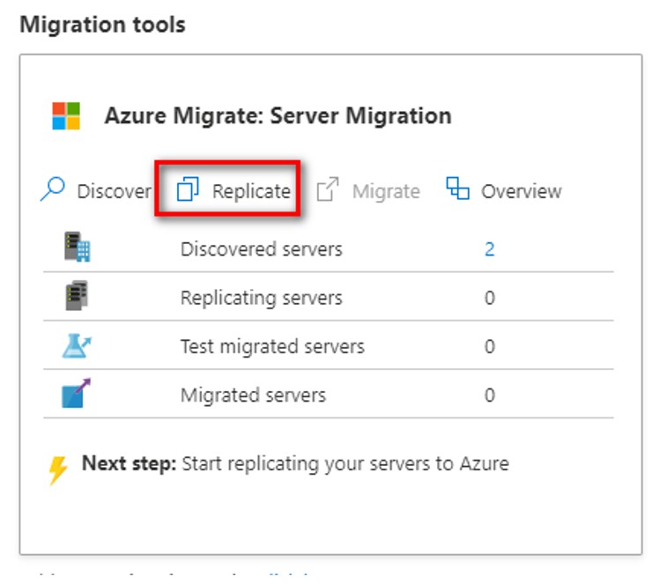Viewport: 652px width, 584px height.
Task: Click the Discovered servers row label
Action: (262, 249)
